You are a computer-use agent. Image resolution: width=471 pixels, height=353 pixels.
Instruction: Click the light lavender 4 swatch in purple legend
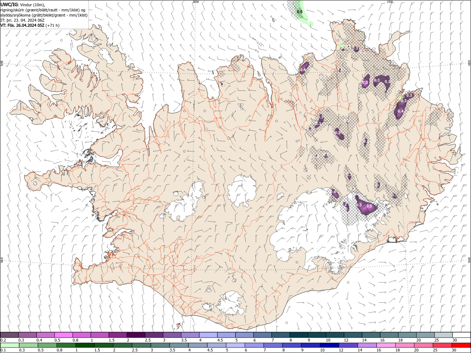[x=208, y=335]
